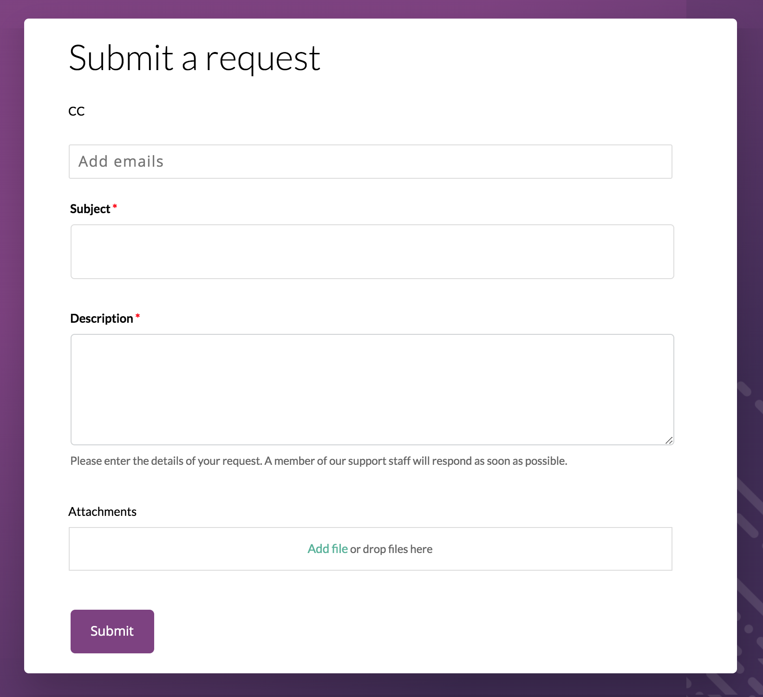Click the purple Submit button

(x=112, y=632)
